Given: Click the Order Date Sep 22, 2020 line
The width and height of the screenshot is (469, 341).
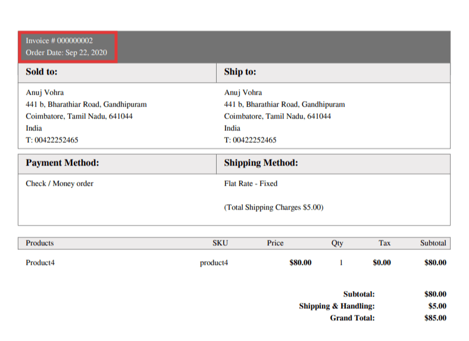Looking at the screenshot, I should [x=66, y=53].
